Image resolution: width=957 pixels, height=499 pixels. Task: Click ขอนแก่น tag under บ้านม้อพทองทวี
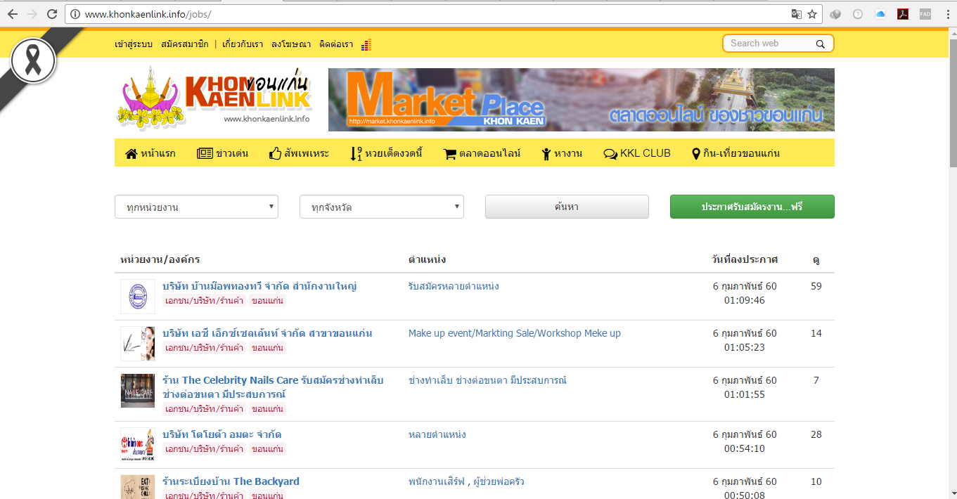coord(267,301)
